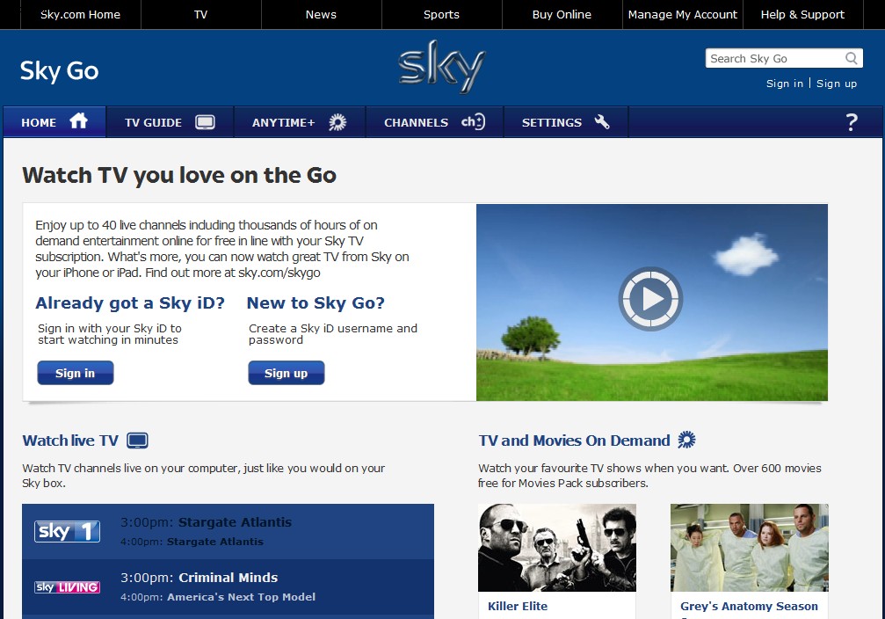Click the Sky 1 channel logo

click(67, 531)
